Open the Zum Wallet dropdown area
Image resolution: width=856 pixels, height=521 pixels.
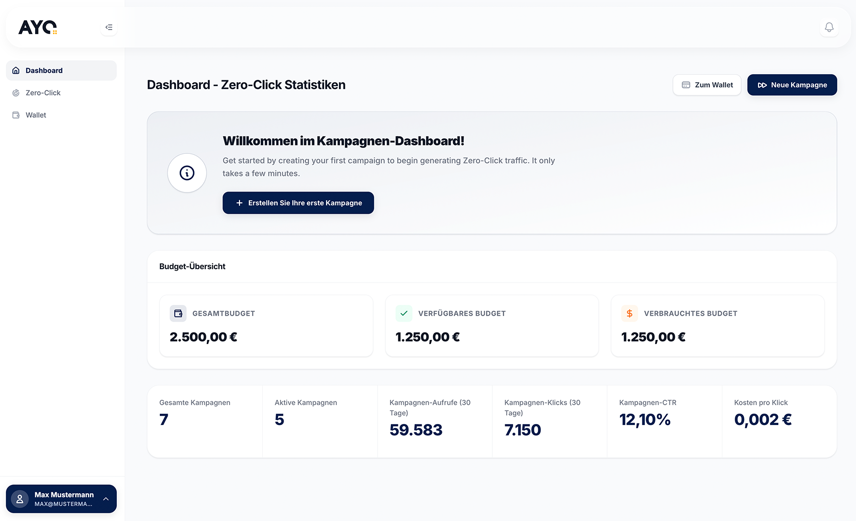pos(707,85)
